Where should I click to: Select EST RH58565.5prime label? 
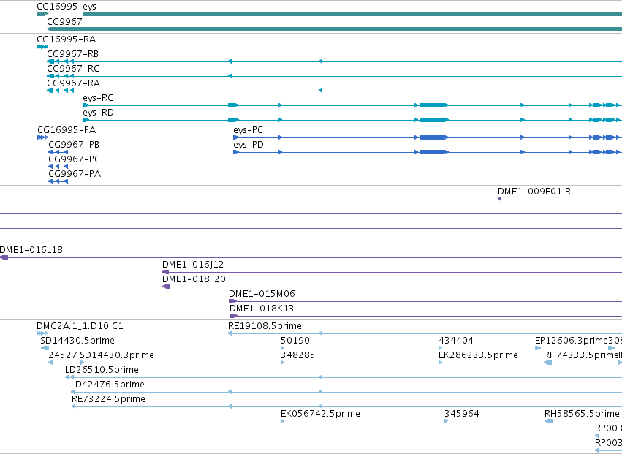(x=582, y=415)
